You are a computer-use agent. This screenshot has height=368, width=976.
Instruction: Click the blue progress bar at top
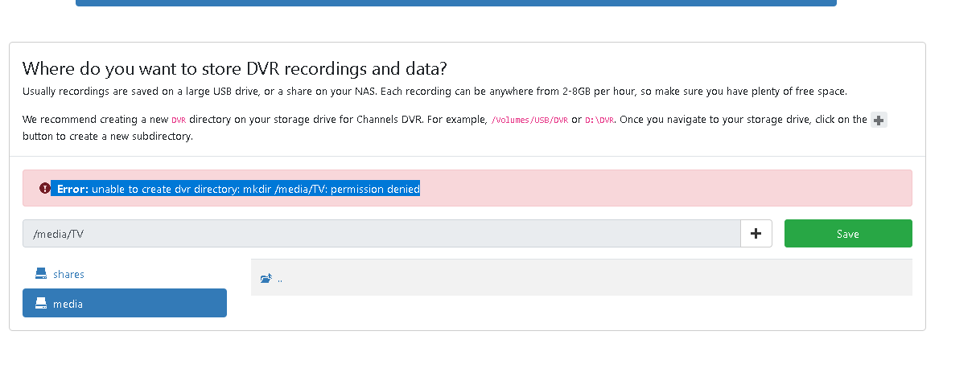455,2
